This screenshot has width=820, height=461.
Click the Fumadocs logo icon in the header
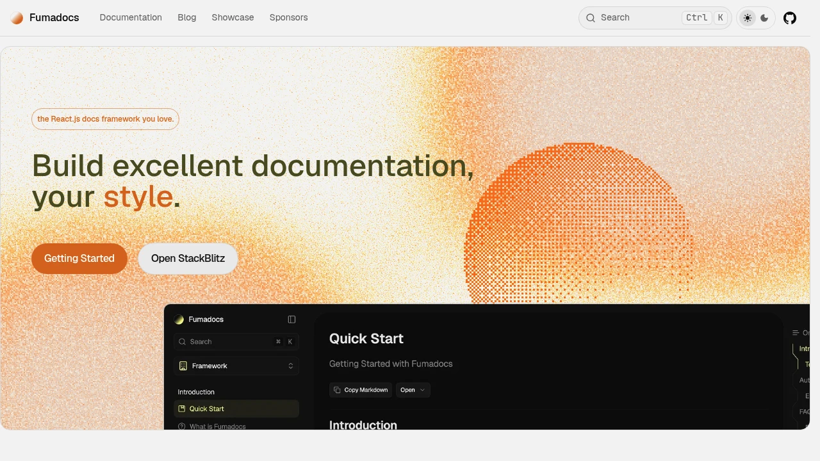(17, 18)
